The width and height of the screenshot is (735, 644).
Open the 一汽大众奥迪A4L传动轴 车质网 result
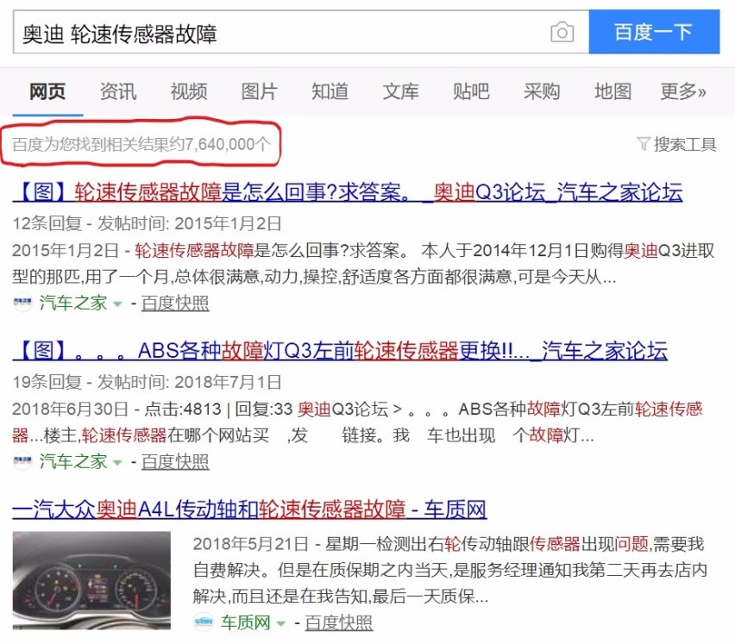click(x=249, y=510)
